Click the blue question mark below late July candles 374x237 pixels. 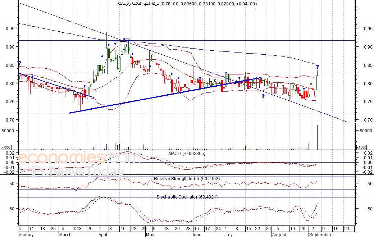coord(263,96)
